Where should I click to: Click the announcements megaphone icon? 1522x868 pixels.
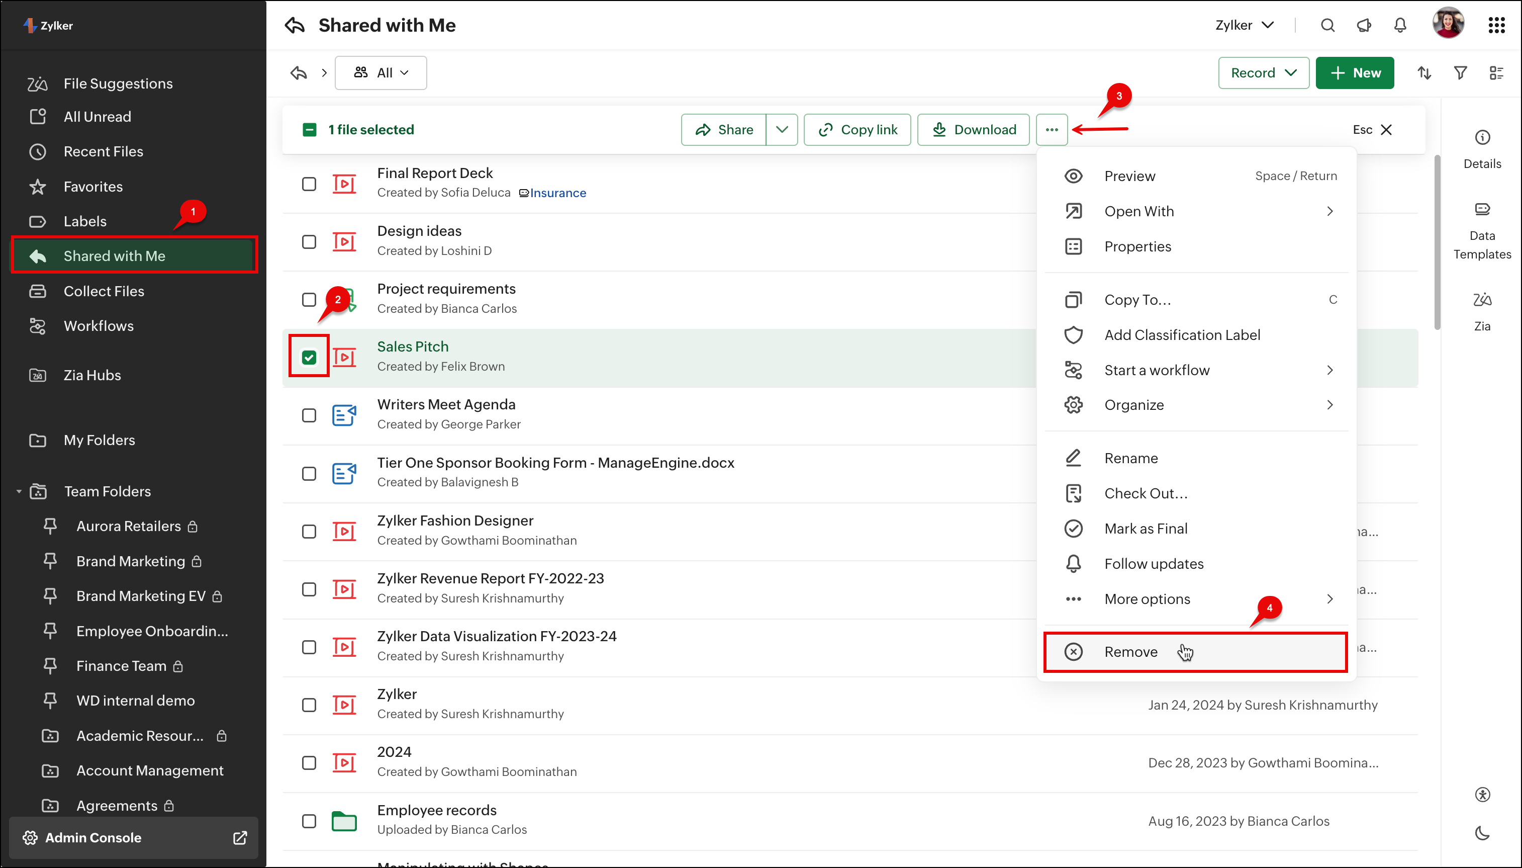[x=1364, y=25]
